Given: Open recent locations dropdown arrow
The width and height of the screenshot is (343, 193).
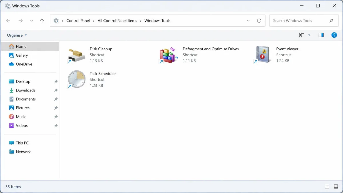Looking at the screenshot, I should tap(31, 21).
